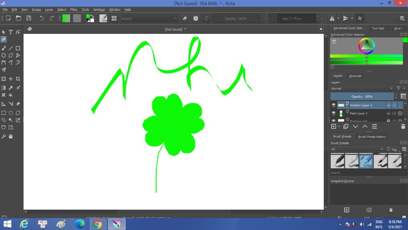This screenshot has width=408, height=230.
Task: Move layer down with the arrow button
Action: point(355,127)
